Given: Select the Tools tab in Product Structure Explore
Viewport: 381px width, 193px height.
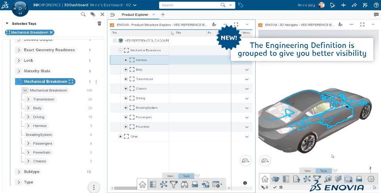Looking at the screenshot, I should [x=186, y=176].
